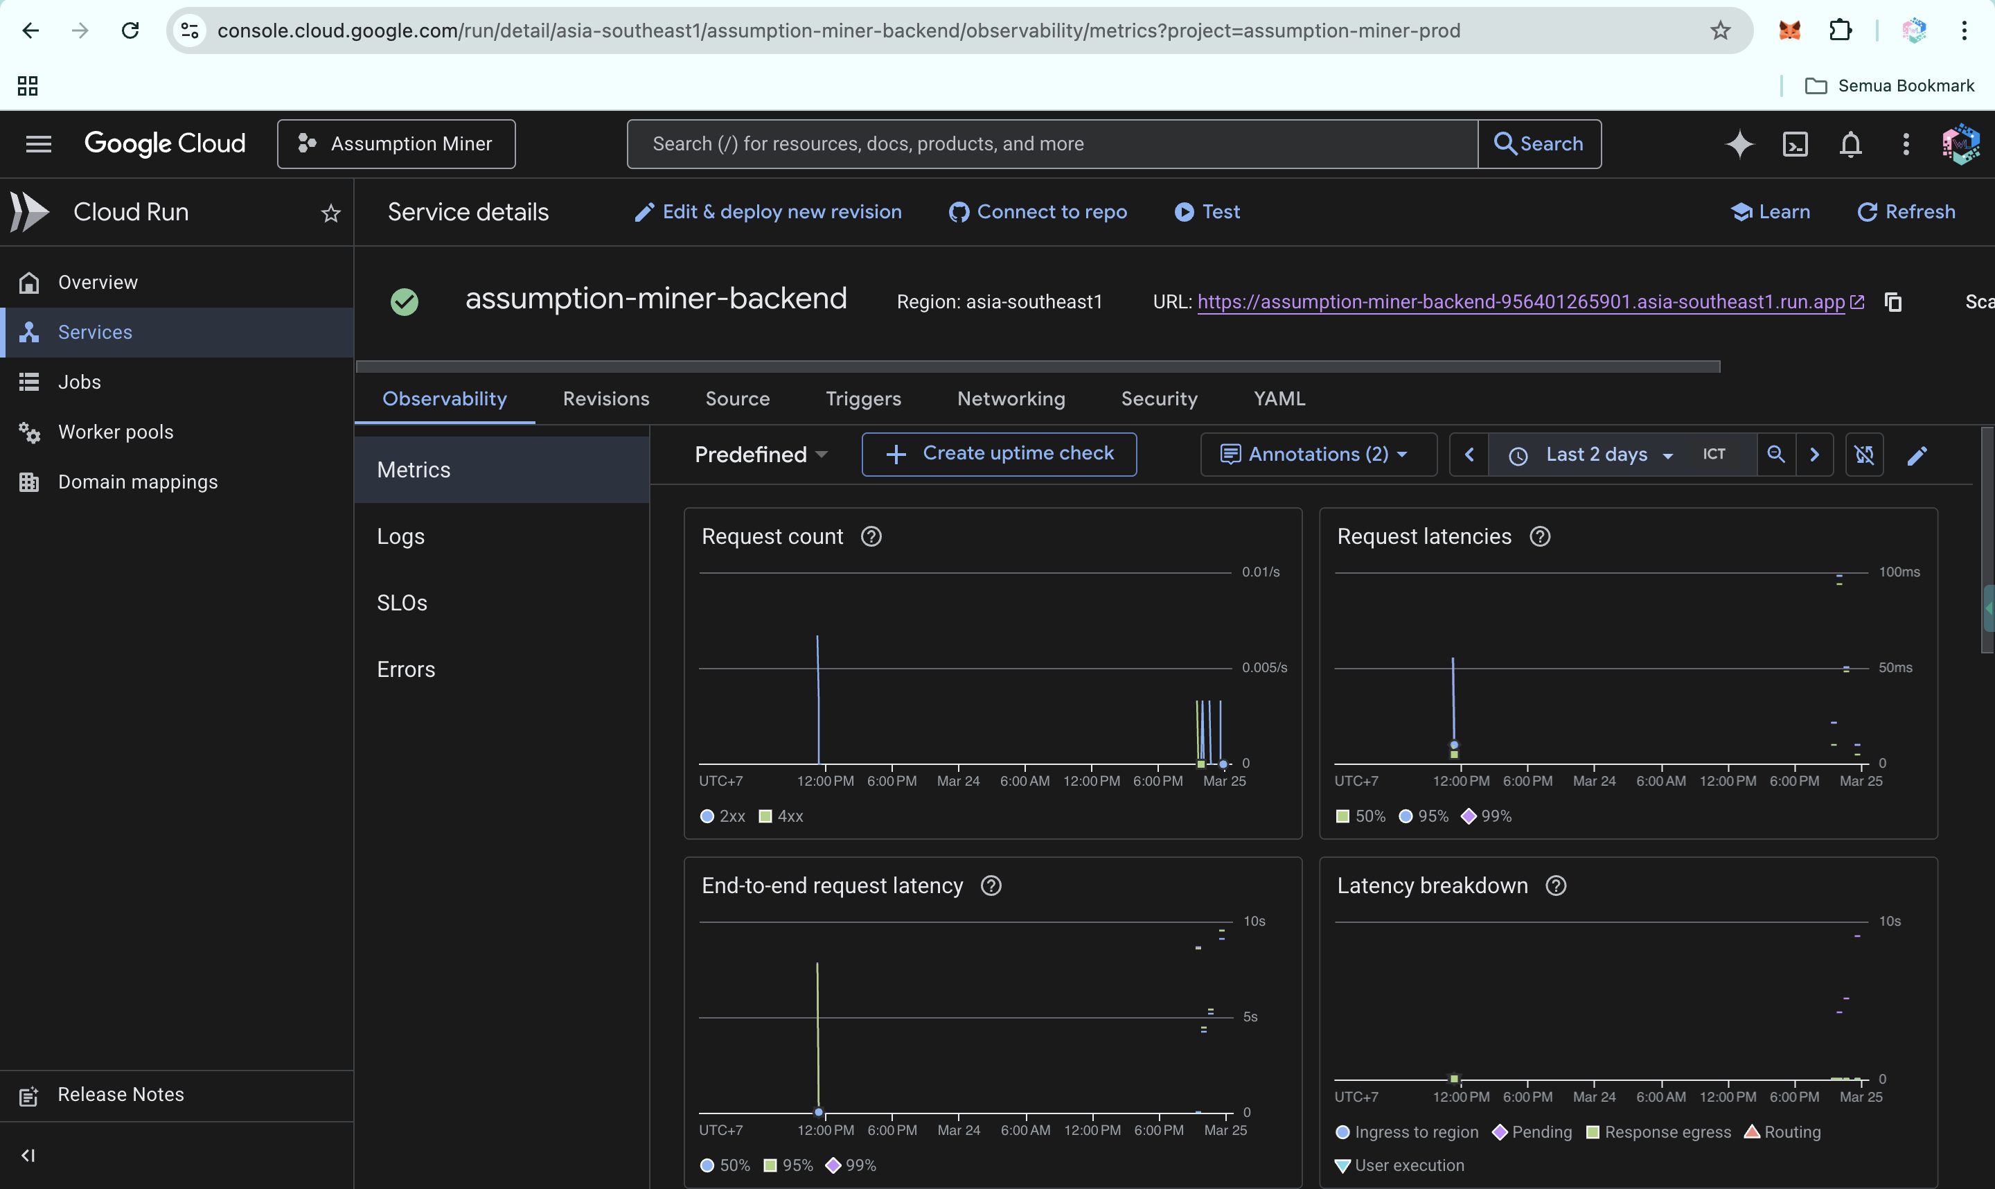Click the zoom magnifier in the time range bar
This screenshot has height=1189, width=1995.
pos(1775,455)
